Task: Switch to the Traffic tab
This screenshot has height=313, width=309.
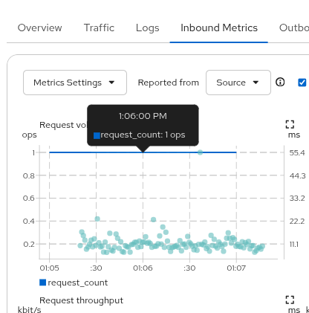Action: [99, 28]
